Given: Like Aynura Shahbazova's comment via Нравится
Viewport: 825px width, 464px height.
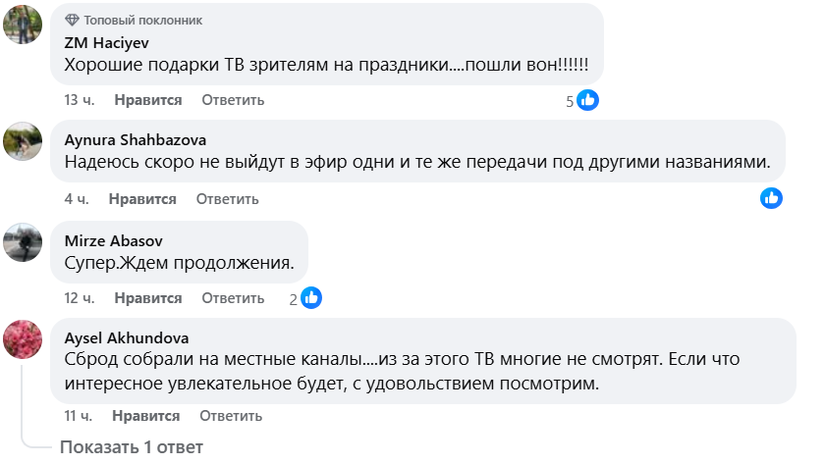Looking at the screenshot, I should point(142,199).
